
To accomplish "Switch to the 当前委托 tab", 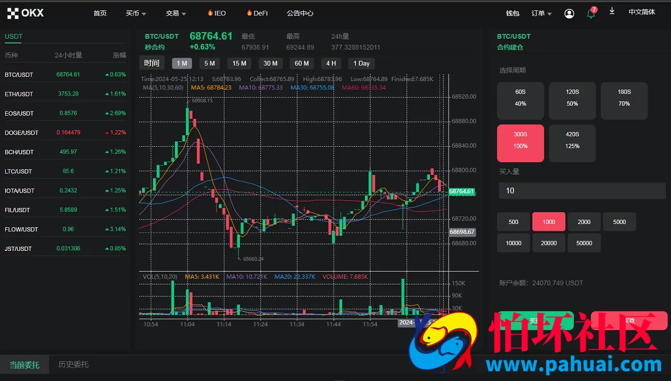I will click(x=24, y=364).
